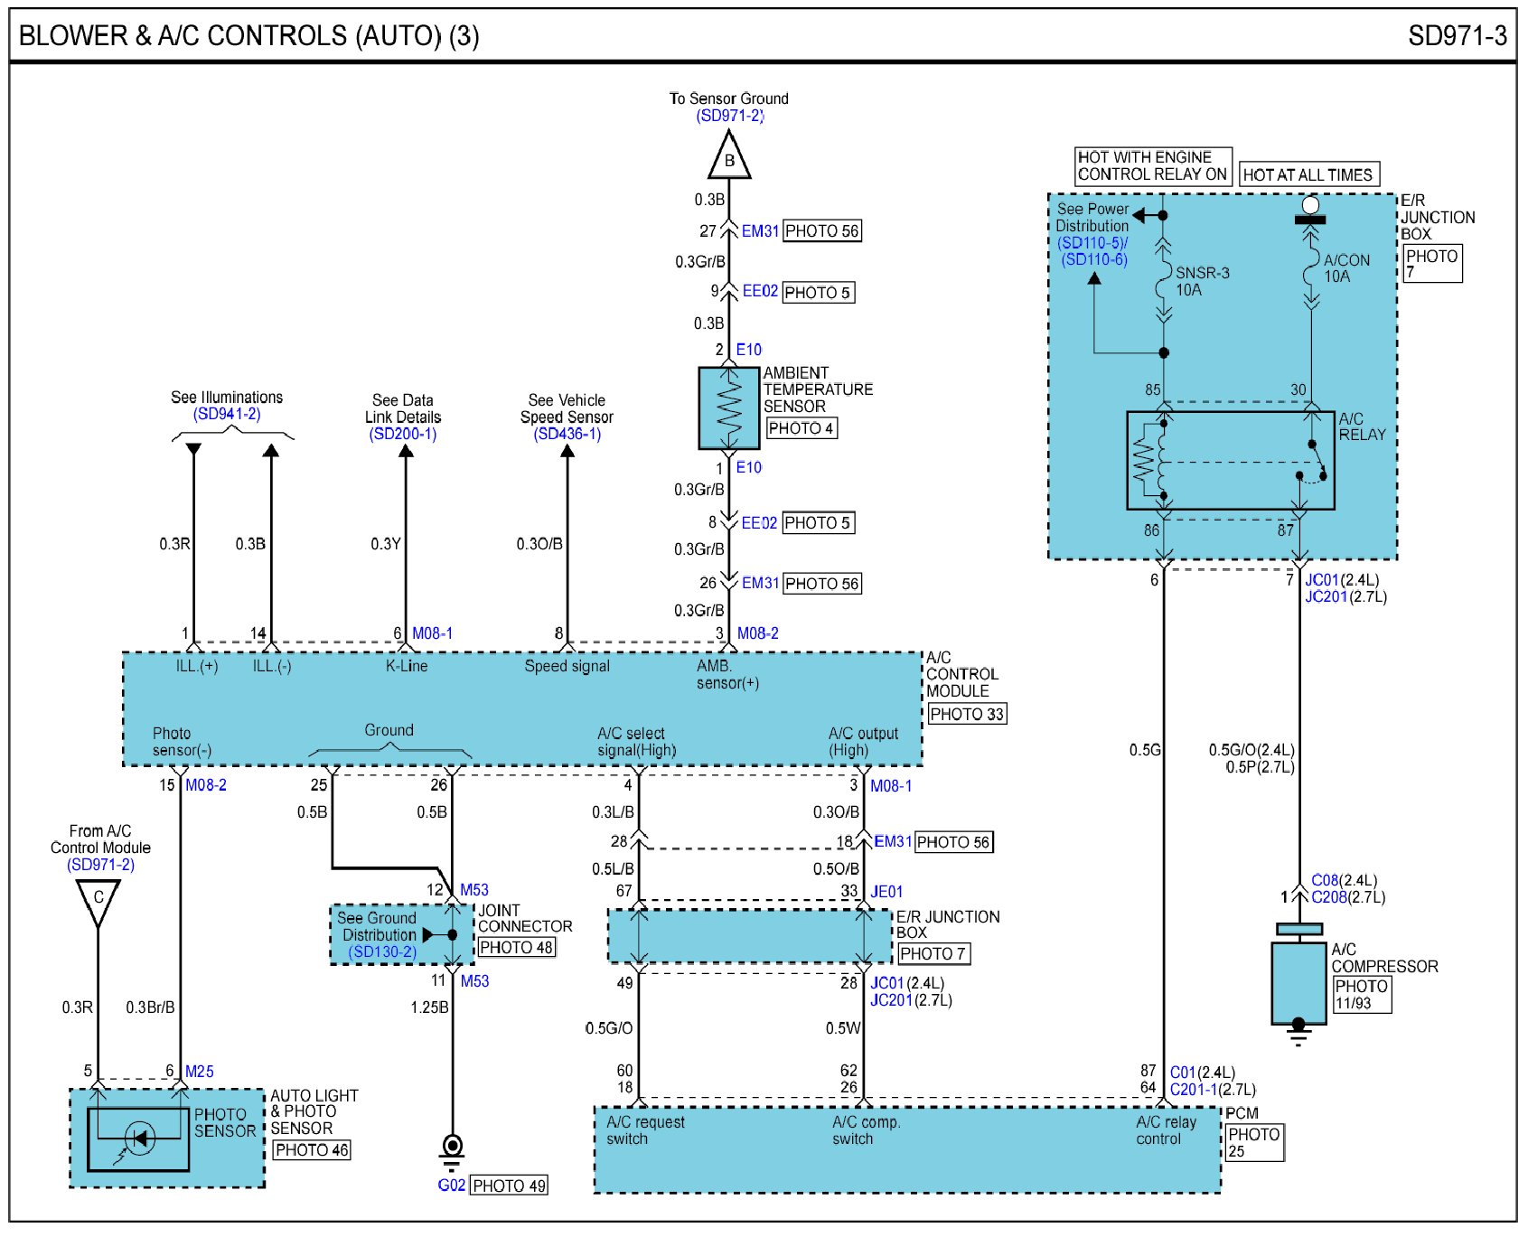Open the SD130-2 ground distribution link
This screenshot has height=1237, width=1528.
click(382, 952)
